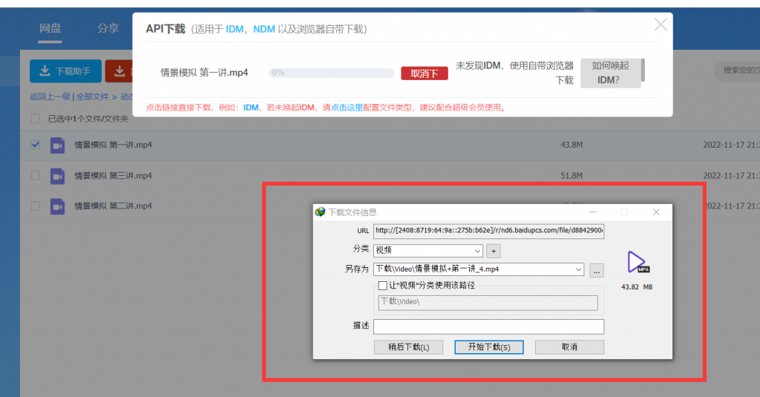Click the 返回上一级 link
Screen dimensions: 760x397
click(50, 96)
